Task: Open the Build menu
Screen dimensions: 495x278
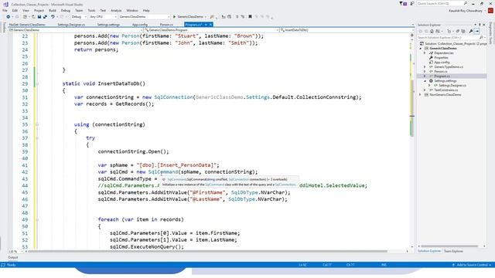Action: [x=53, y=10]
